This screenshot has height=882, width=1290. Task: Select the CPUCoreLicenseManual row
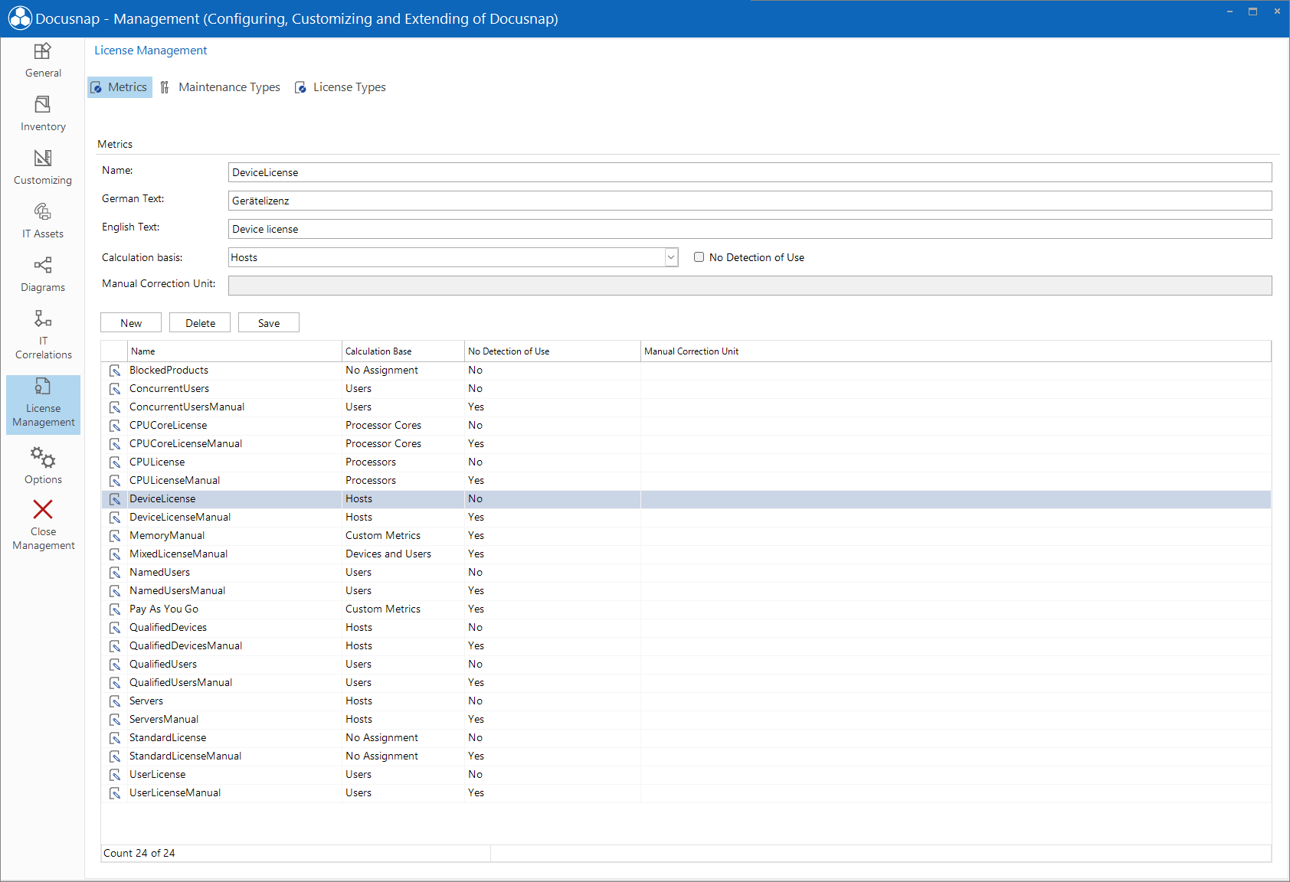(x=686, y=444)
